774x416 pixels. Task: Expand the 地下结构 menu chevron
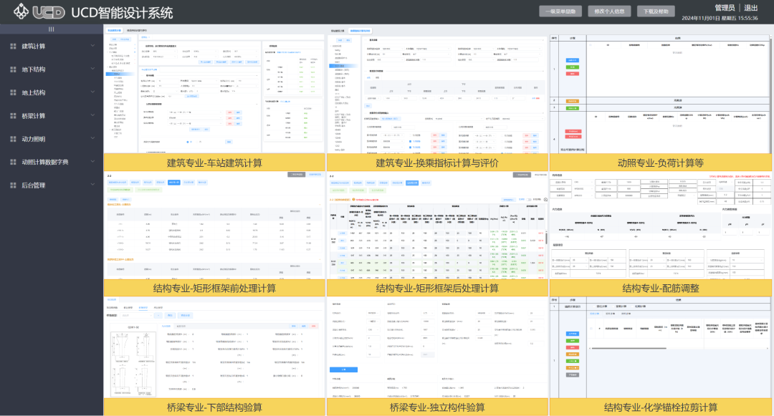(x=92, y=69)
